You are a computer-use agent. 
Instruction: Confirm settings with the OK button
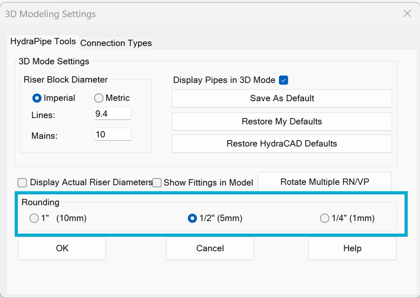point(62,248)
